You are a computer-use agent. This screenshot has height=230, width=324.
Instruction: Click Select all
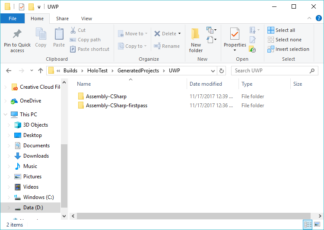(281, 30)
